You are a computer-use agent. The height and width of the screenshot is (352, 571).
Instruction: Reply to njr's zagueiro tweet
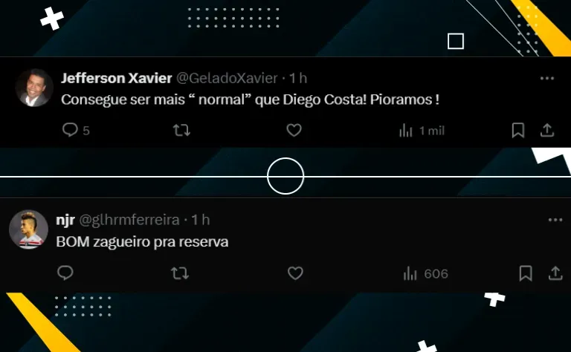(65, 273)
